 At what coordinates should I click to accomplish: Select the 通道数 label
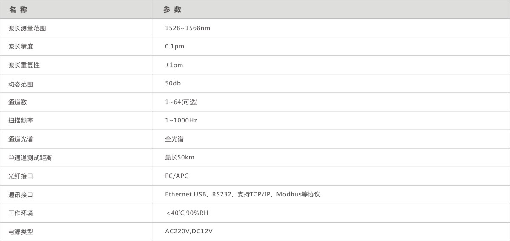coord(17,102)
